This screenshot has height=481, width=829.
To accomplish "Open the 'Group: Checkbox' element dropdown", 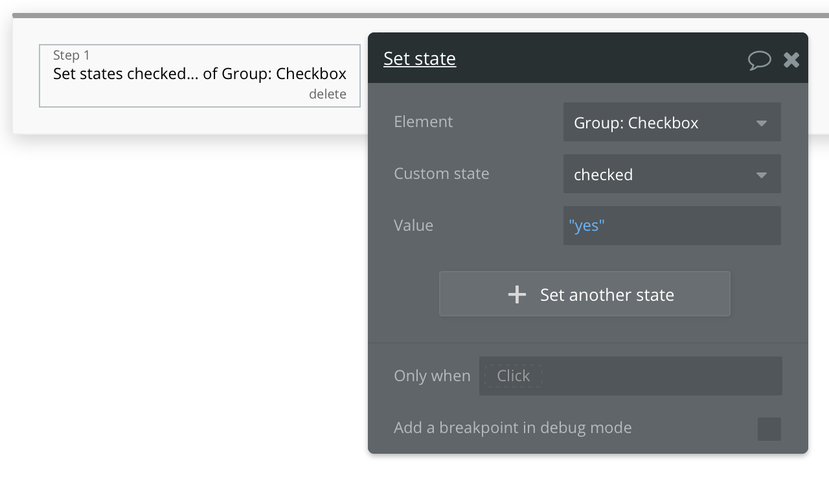I will (661, 123).
